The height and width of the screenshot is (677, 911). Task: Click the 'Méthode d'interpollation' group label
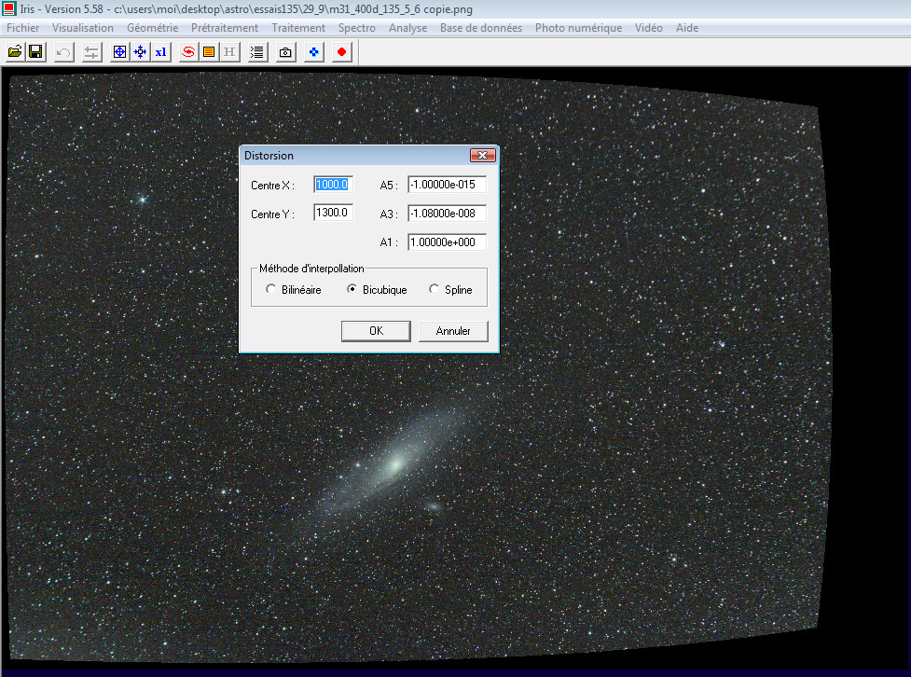coord(311,269)
